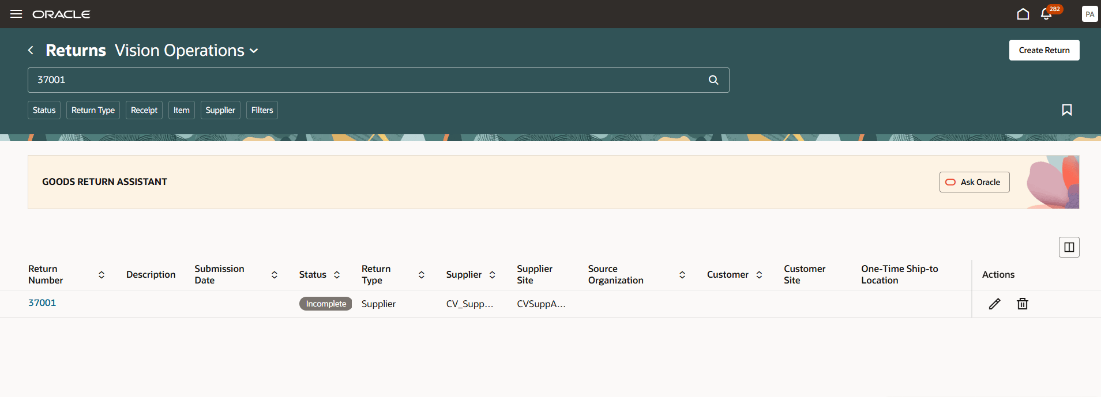
Task: Sort by Supplier column
Action: pyautogui.click(x=492, y=275)
